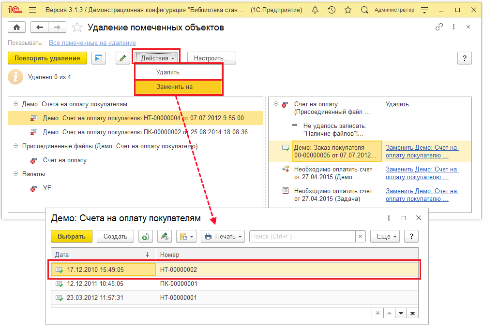Jump to the list end arrow button

pos(412,313)
